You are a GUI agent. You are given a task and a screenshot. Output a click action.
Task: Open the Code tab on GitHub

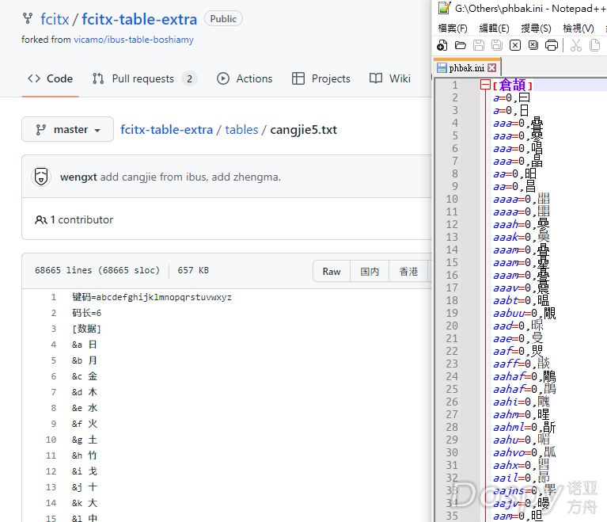51,78
